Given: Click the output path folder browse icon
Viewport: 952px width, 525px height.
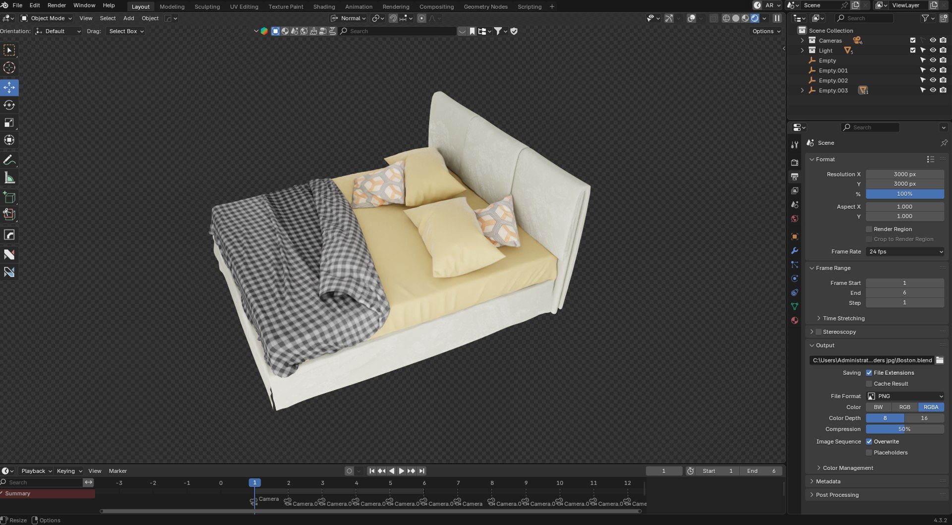Looking at the screenshot, I should click(x=940, y=360).
